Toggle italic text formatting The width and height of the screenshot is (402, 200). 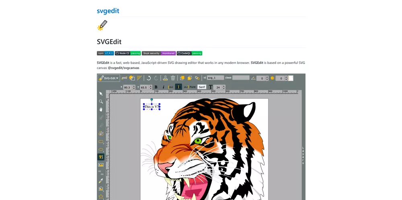[x=163, y=87]
